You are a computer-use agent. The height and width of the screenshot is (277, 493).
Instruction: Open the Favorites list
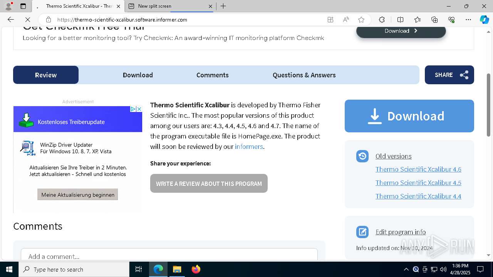click(x=418, y=20)
